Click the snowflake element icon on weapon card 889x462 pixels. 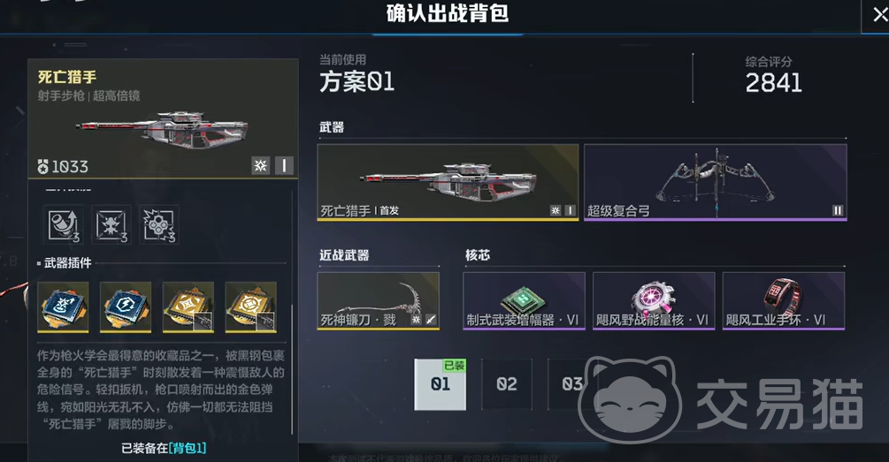tap(261, 165)
